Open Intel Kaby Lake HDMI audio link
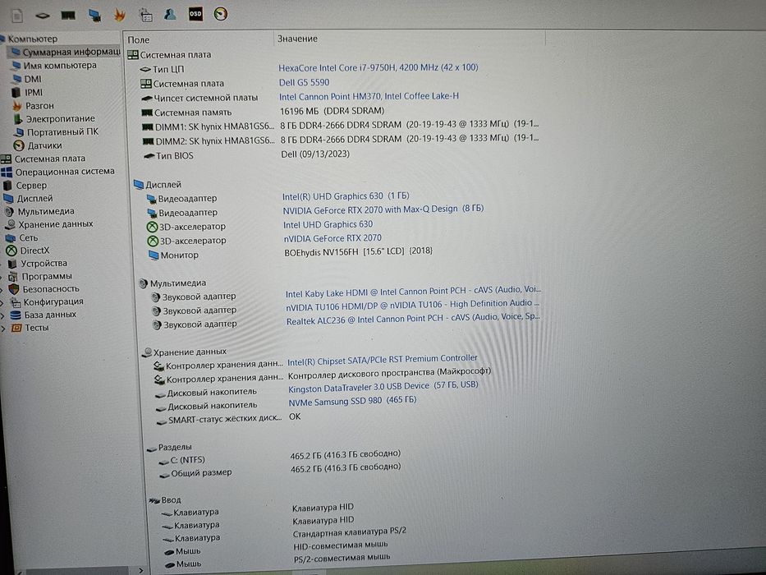This screenshot has height=575, width=766. [x=413, y=292]
